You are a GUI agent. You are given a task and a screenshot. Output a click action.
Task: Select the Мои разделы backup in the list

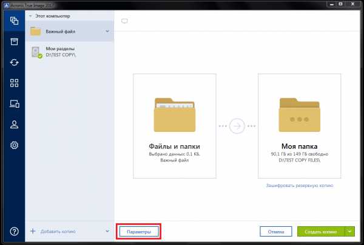[x=69, y=53]
